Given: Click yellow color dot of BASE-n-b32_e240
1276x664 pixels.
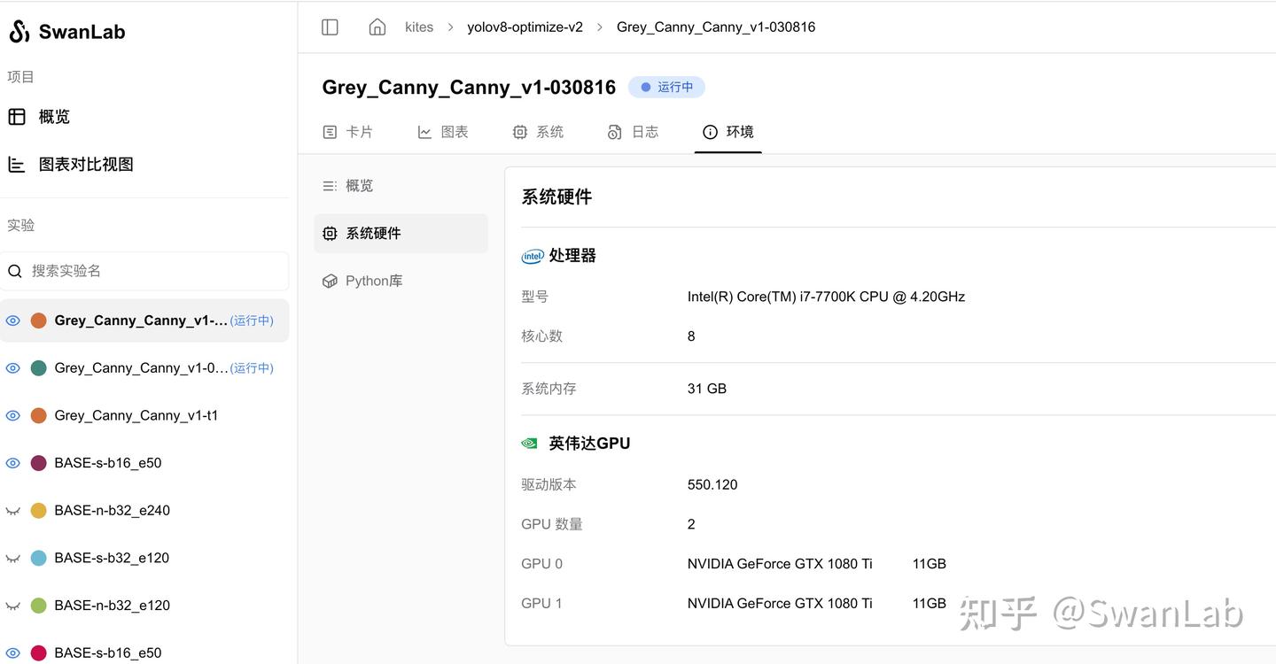Looking at the screenshot, I should 38,511.
